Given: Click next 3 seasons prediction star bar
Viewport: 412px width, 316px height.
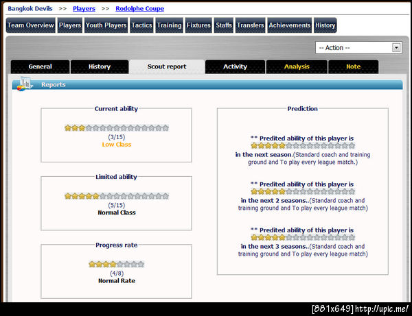Looking at the screenshot, I should tap(303, 238).
